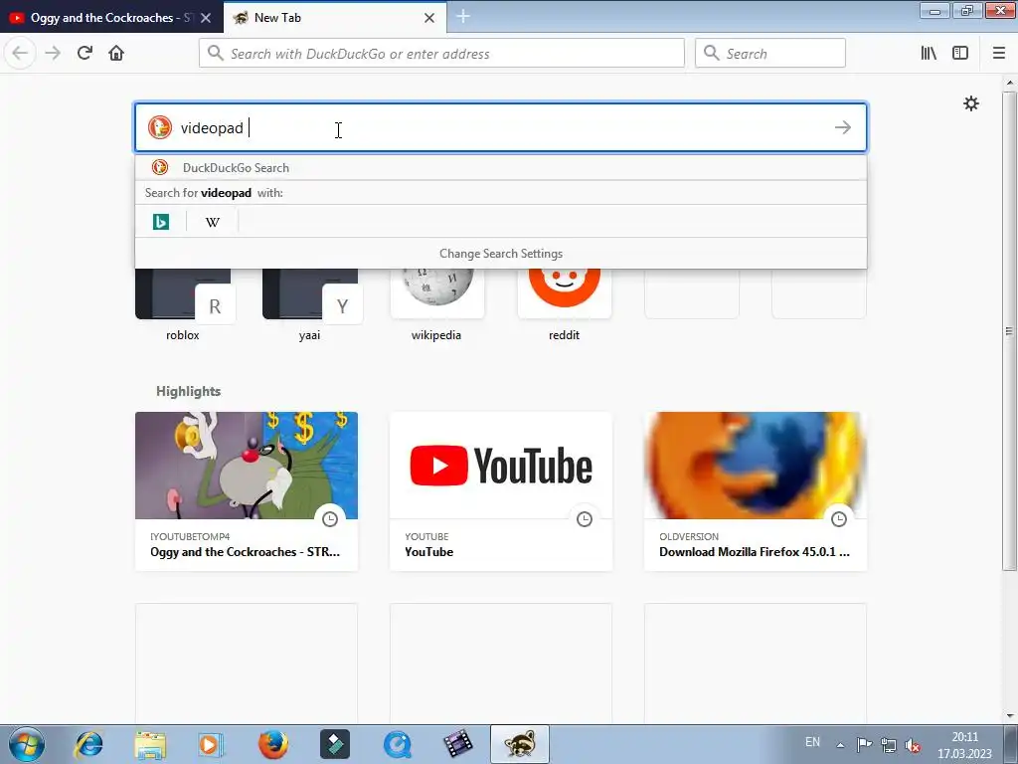The height and width of the screenshot is (764, 1018).
Task: Click the YouTube card title text
Action: tap(429, 551)
